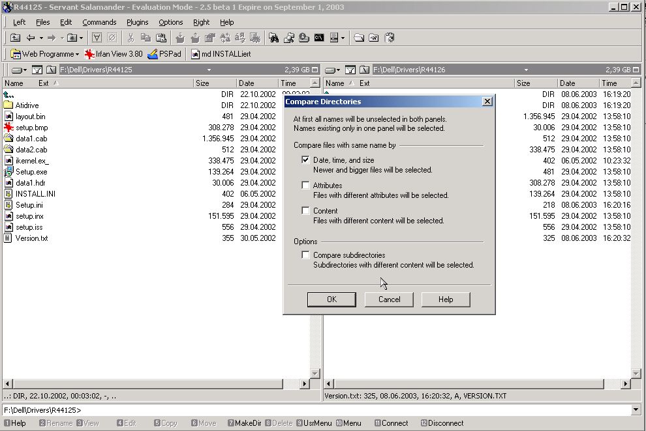The height and width of the screenshot is (431, 646).
Task: Click the Copy to clipboard toolbar icon
Action: pyautogui.click(x=146, y=38)
